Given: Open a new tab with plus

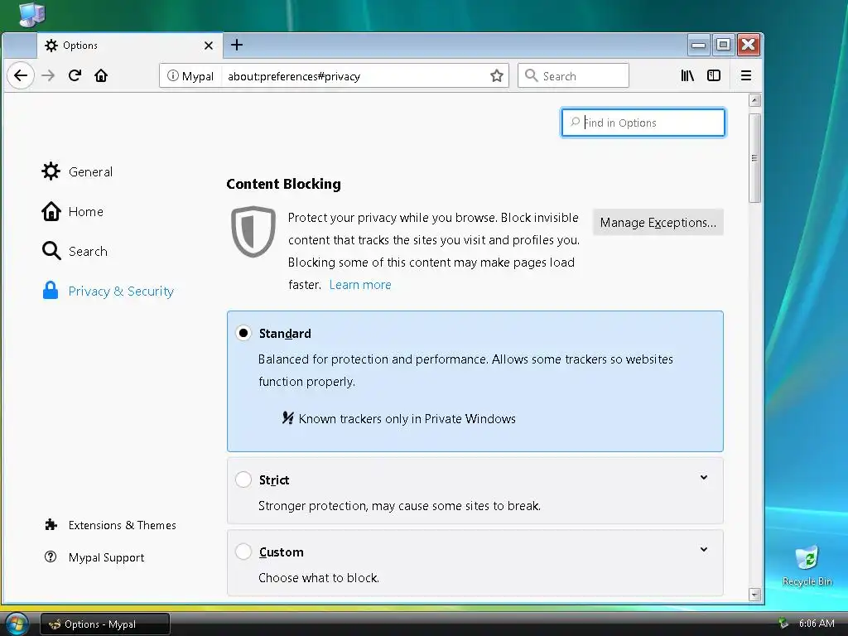Looking at the screenshot, I should coord(236,45).
